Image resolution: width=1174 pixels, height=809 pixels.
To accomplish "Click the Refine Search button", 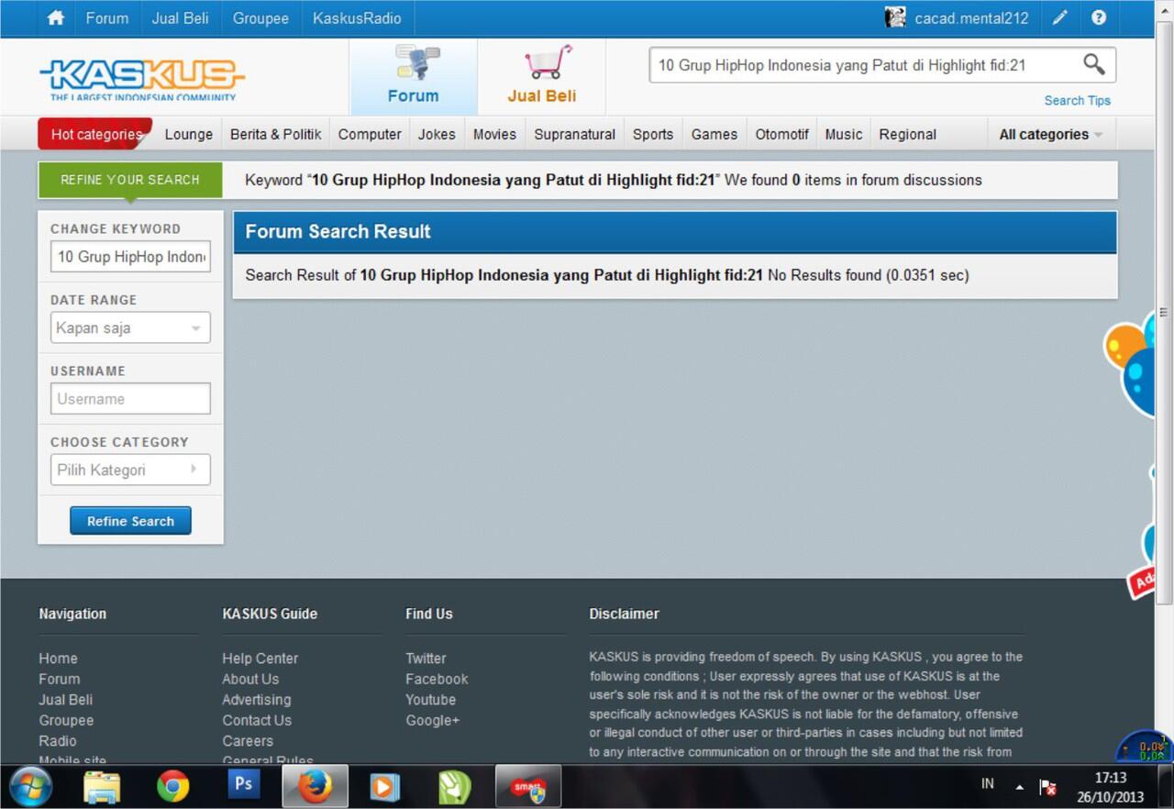I will 130,520.
